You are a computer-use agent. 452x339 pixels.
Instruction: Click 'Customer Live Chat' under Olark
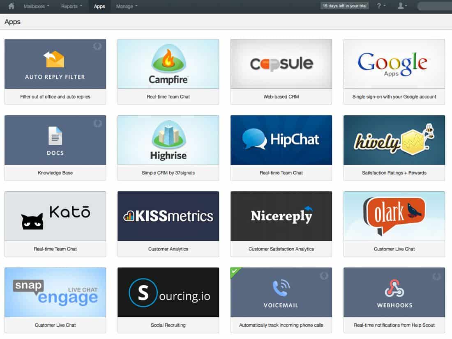pos(394,249)
